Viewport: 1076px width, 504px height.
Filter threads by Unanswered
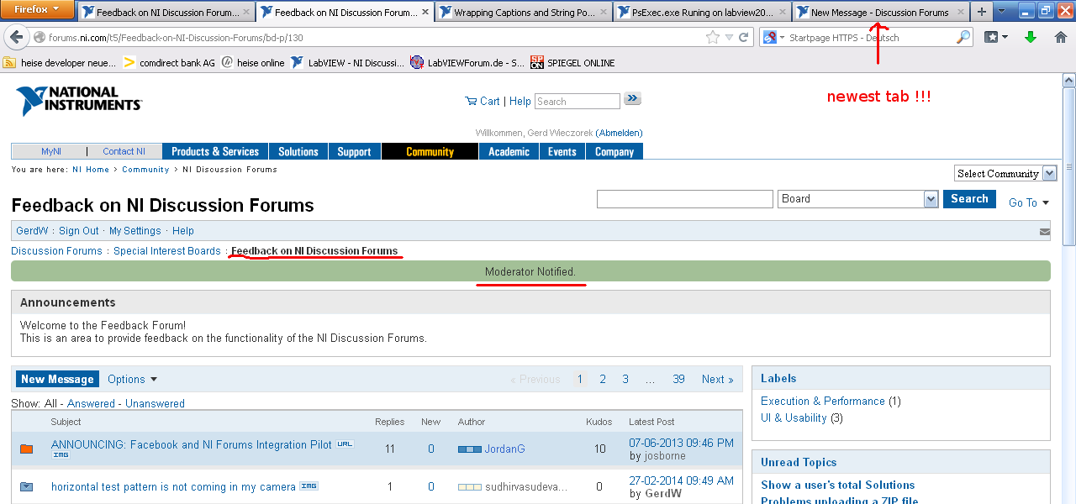click(155, 404)
